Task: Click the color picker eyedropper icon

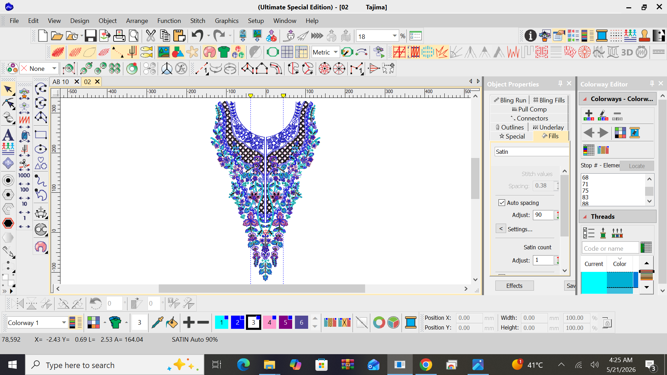Action: [x=157, y=323]
